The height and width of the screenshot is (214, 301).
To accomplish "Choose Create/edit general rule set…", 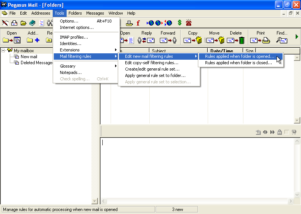I will tap(158, 69).
